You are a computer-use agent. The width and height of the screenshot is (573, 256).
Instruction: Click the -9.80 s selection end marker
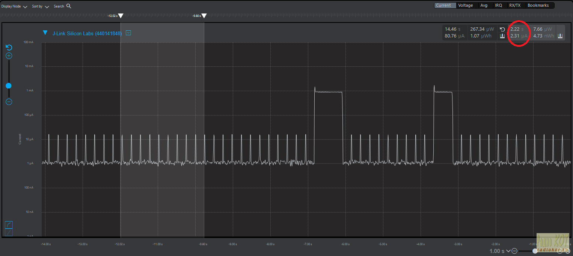coord(204,16)
